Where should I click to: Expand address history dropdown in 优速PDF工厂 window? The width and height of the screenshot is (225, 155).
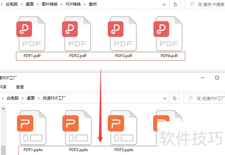165,99
